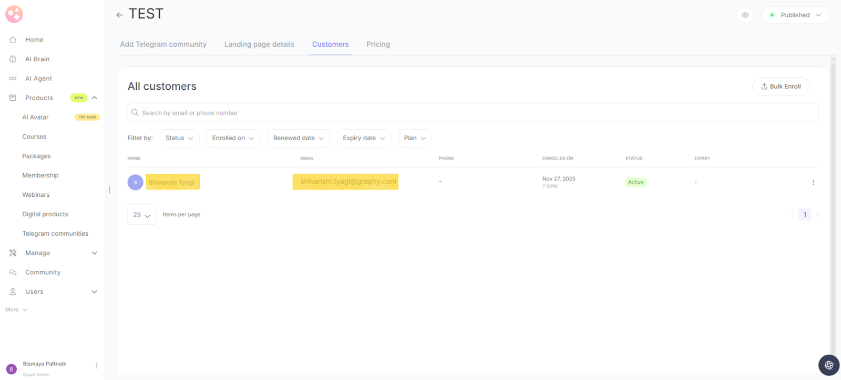This screenshot has height=380, width=841.
Task: Switch to the Pricing tab
Action: pos(378,45)
